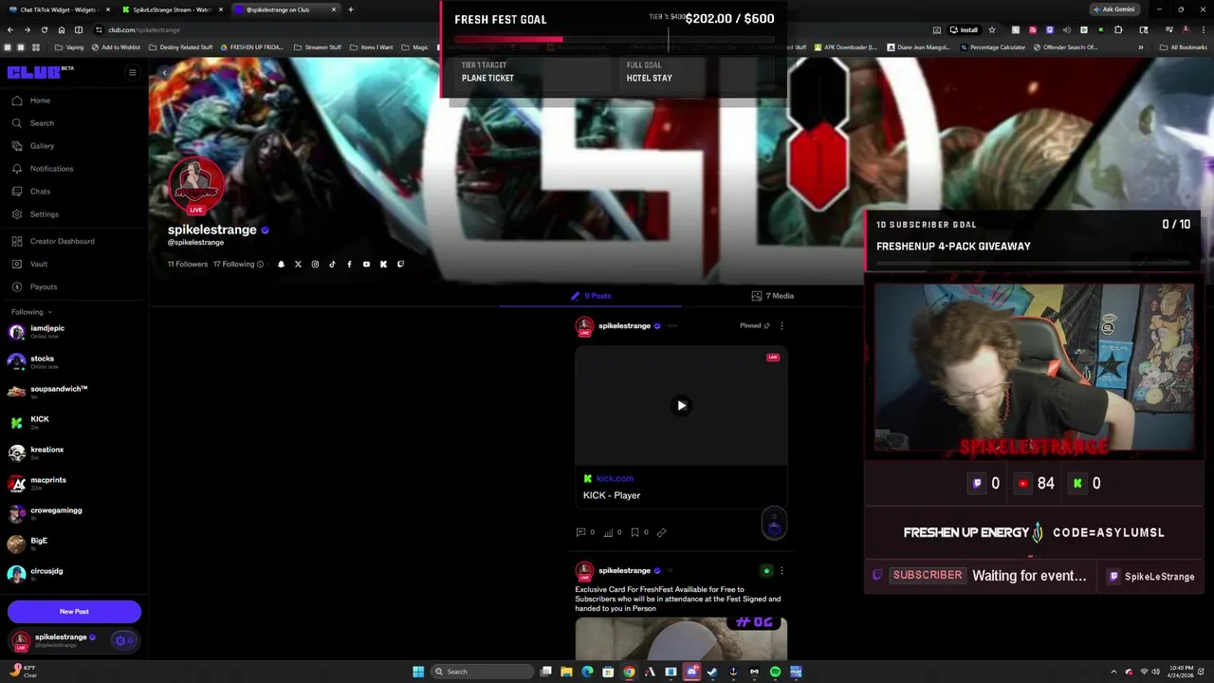Image resolution: width=1214 pixels, height=683 pixels.
Task: Copy link icon on pinned post
Action: (661, 532)
